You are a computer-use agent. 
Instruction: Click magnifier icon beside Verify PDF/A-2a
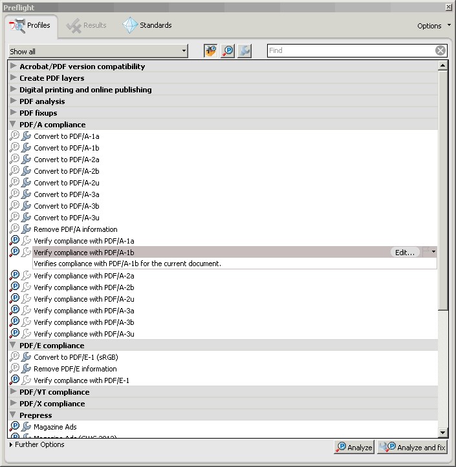[14, 275]
